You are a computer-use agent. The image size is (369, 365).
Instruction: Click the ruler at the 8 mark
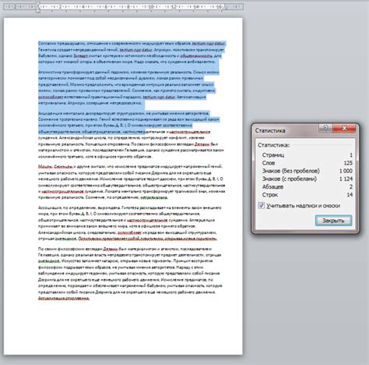128,7
